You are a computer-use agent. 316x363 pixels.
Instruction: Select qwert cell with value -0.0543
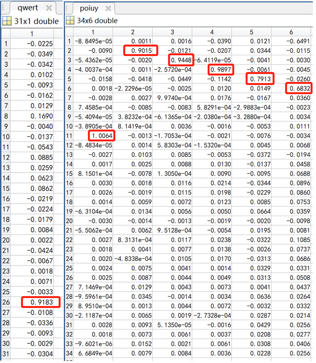tap(32, 147)
